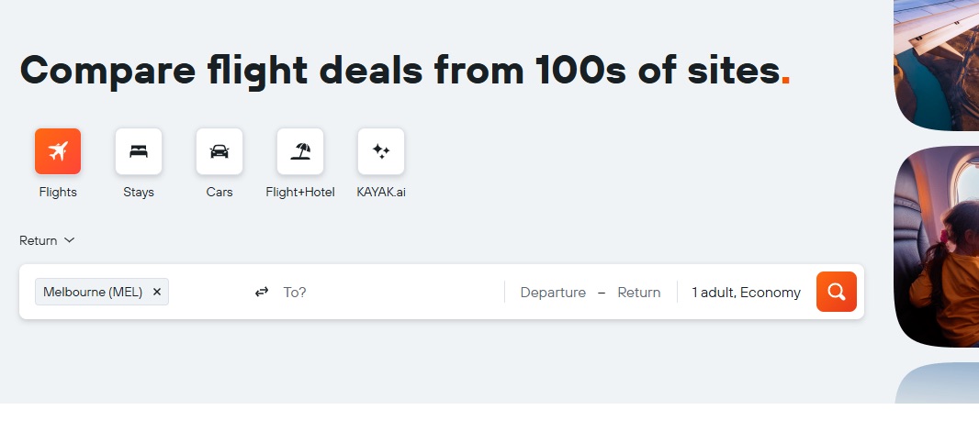Viewport: 979px width, 443px height.
Task: Select the orange Flights airplane icon
Action: pos(58,151)
